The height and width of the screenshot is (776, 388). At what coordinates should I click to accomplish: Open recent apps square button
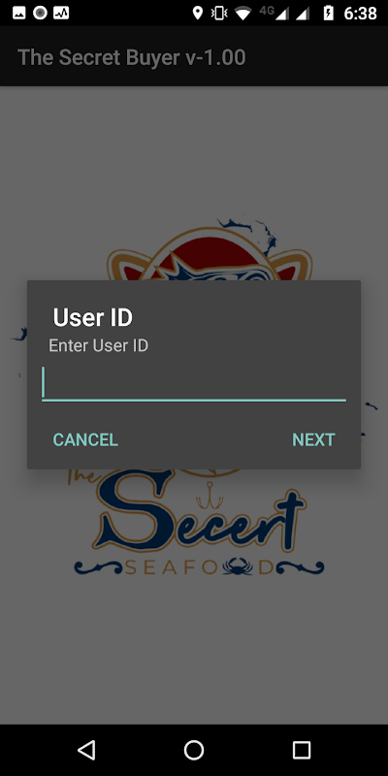(x=301, y=750)
